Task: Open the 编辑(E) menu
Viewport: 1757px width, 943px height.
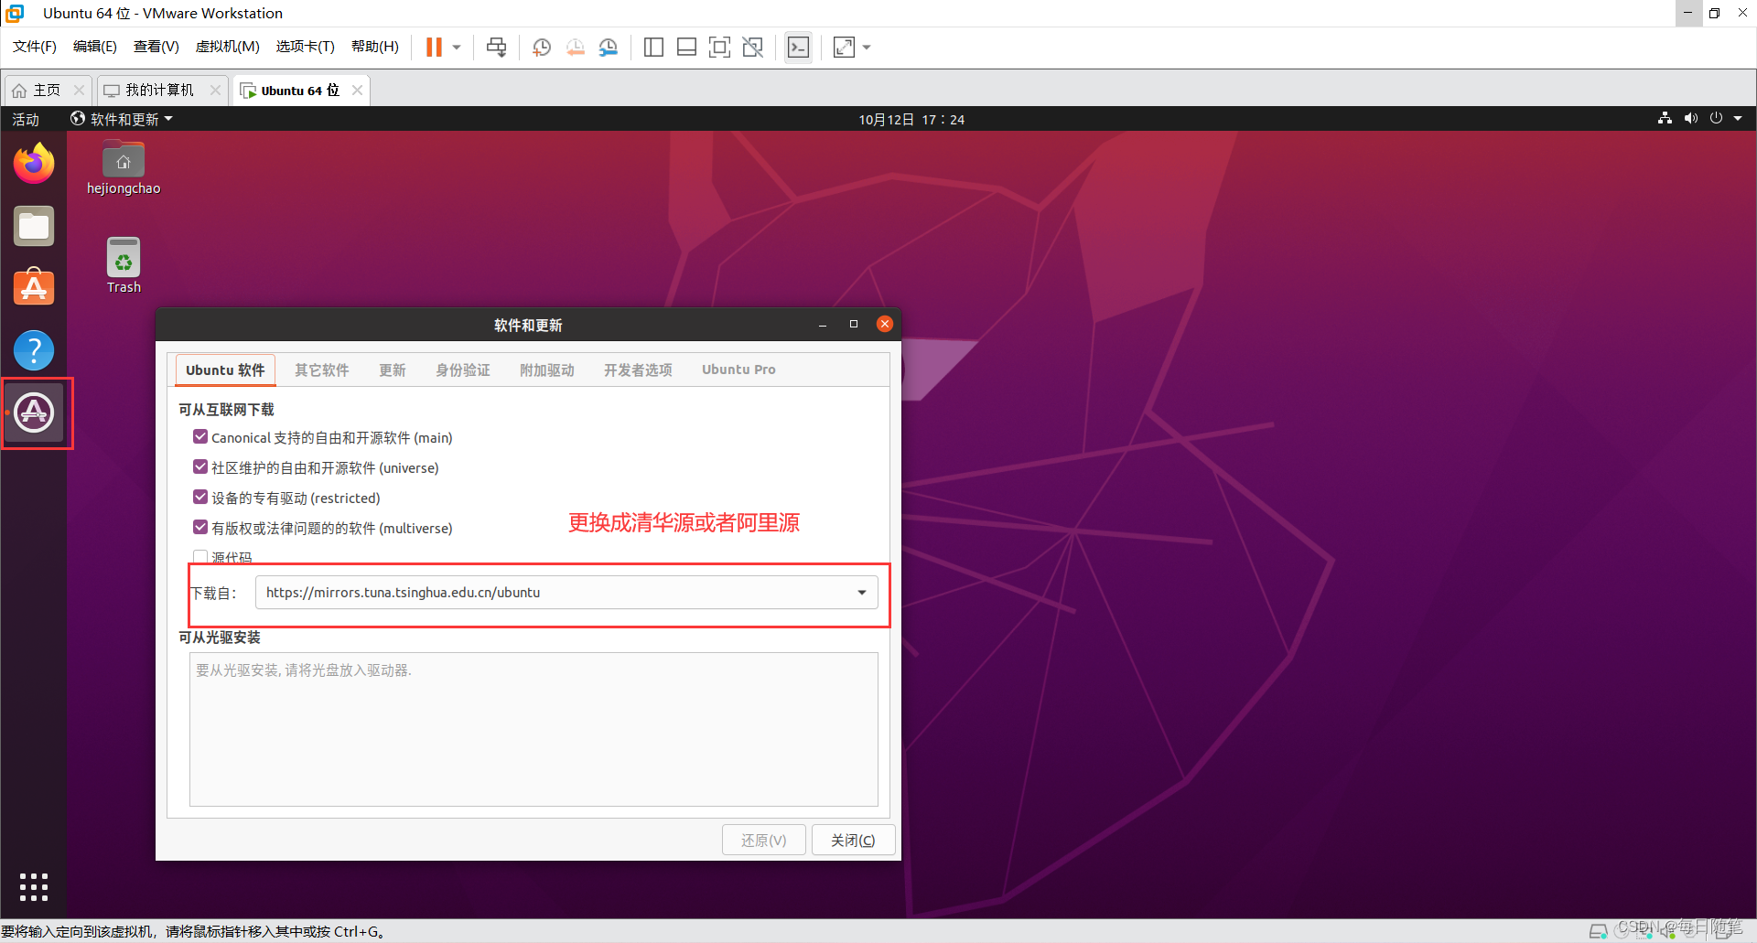Action: 95,47
